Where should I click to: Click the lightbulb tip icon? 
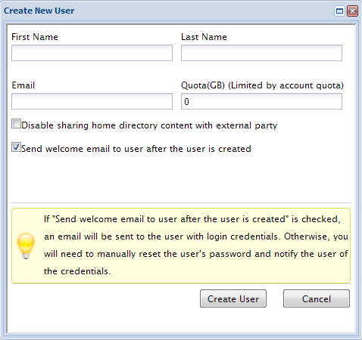pyautogui.click(x=26, y=246)
